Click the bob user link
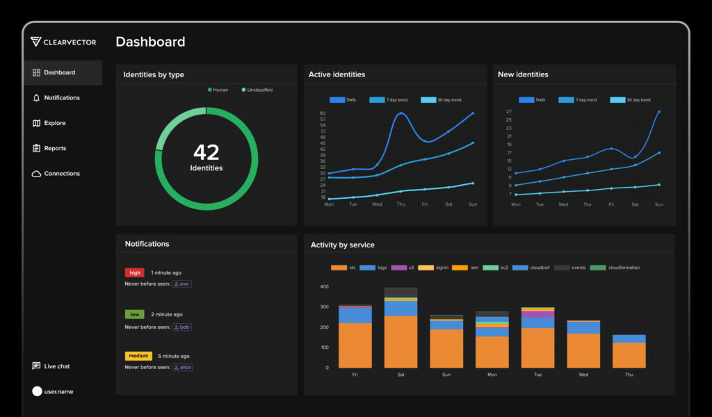 pyautogui.click(x=181, y=327)
